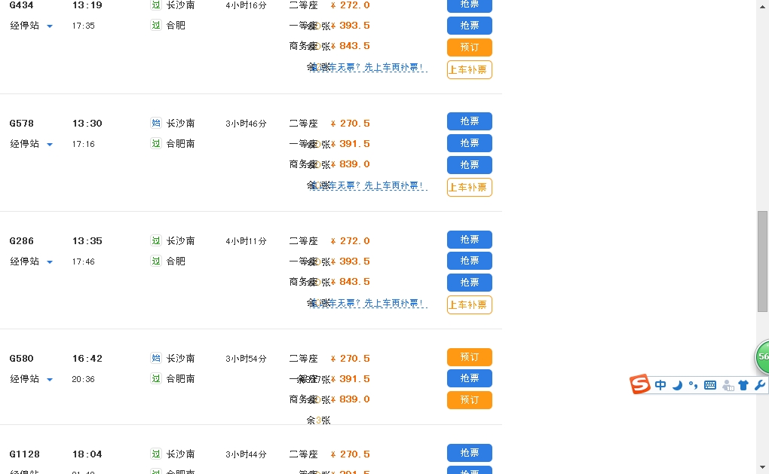Screen dimensions: 769x474
Task: Click the Sogou input method logo
Action: click(640, 384)
